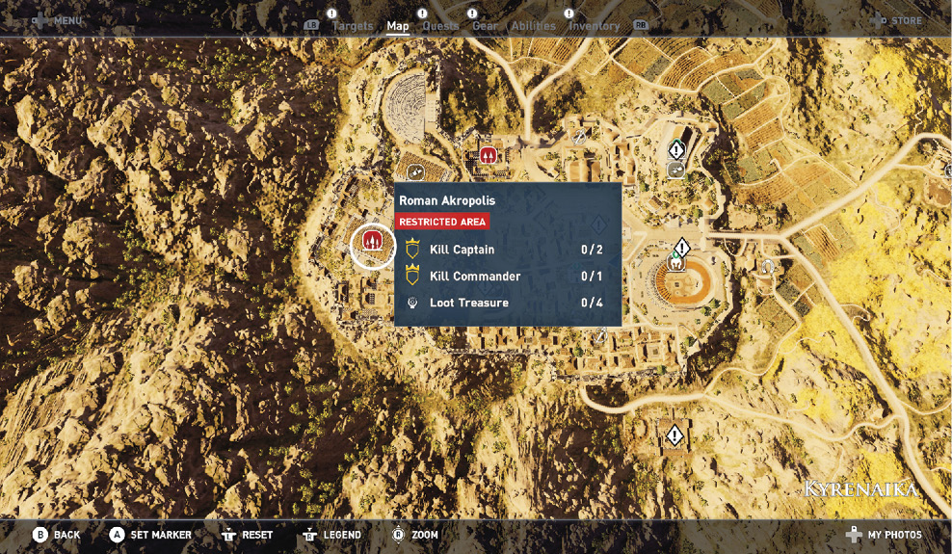Click the notification badge above Gear
Image resolution: width=952 pixels, height=554 pixels.
[472, 13]
